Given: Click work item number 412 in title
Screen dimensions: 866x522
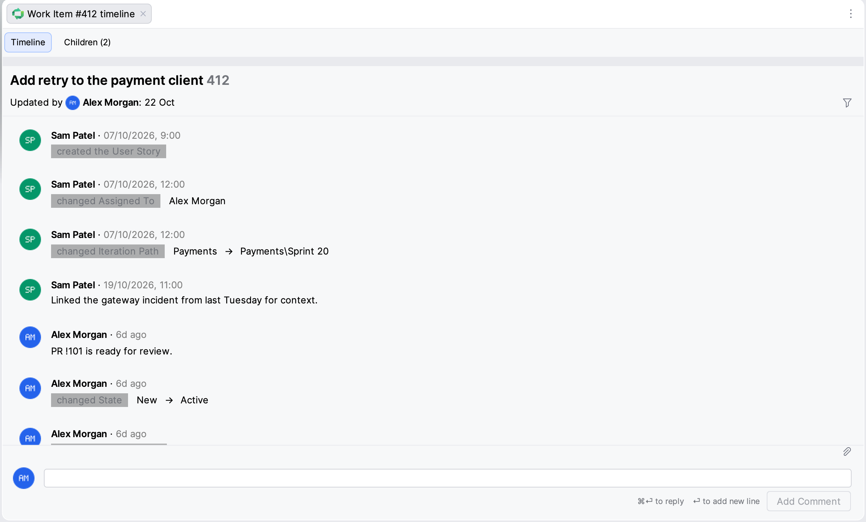Looking at the screenshot, I should click(218, 80).
